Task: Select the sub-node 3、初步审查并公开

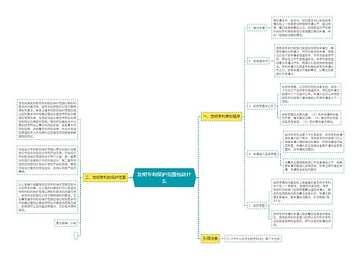Action: tap(261, 106)
